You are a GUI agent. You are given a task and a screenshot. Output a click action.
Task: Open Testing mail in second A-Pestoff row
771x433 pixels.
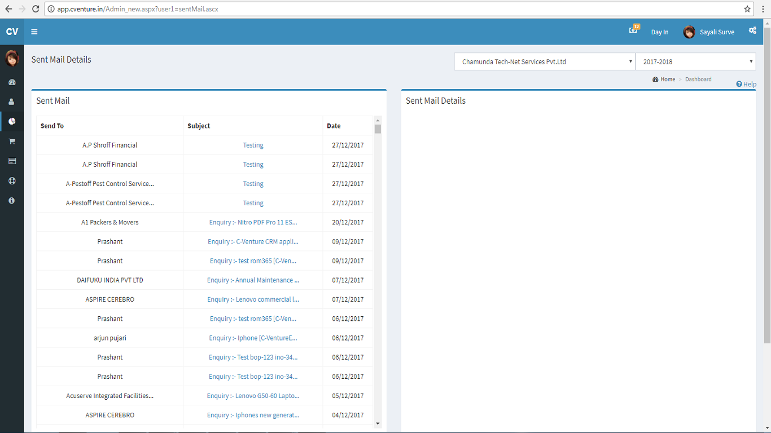tap(253, 203)
